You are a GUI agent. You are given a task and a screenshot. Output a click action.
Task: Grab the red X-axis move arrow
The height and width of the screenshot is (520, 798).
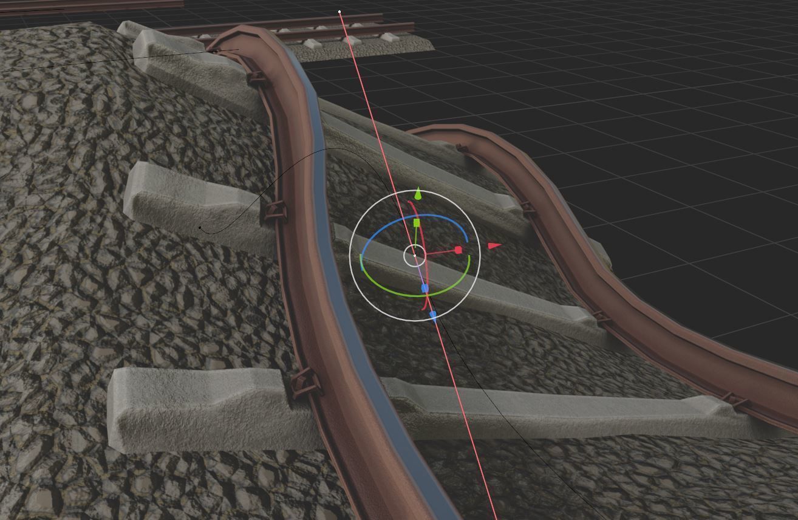[495, 246]
